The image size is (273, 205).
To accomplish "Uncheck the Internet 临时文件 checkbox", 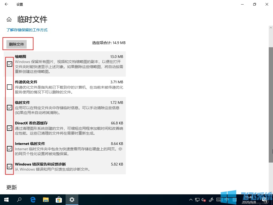I will tap(10, 149).
